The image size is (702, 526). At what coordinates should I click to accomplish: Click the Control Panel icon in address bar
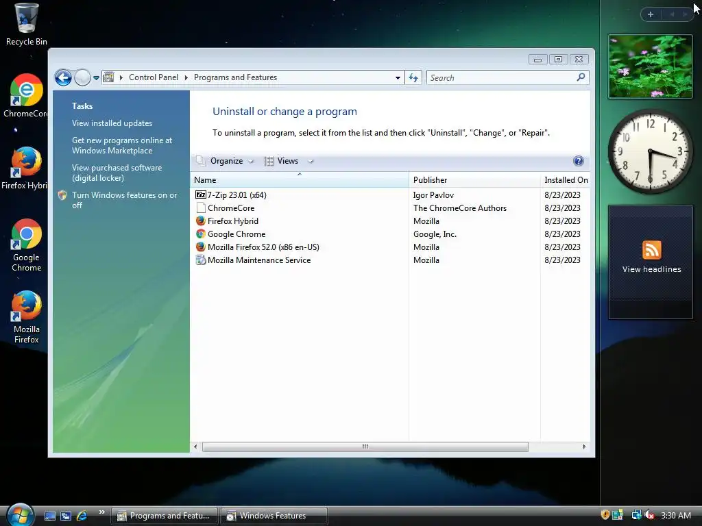(x=109, y=77)
